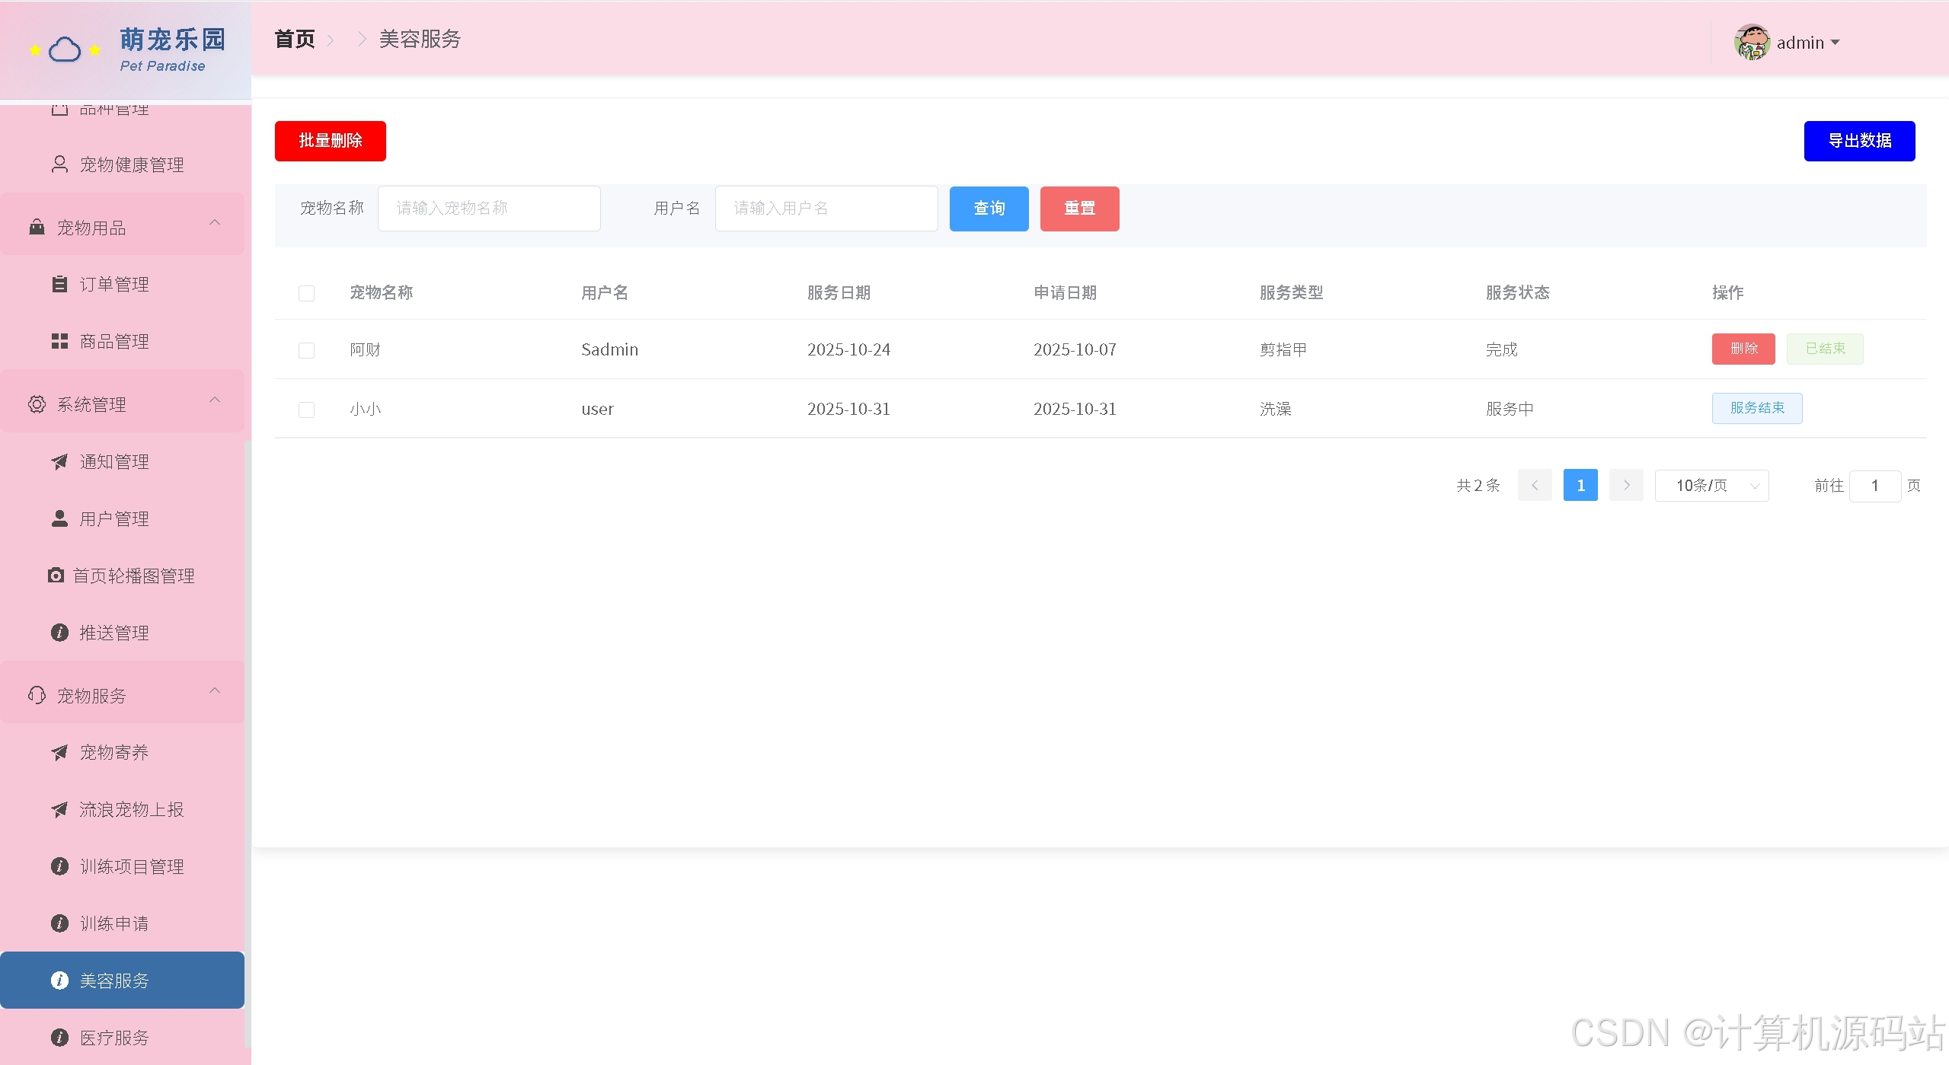Click the 洗澡 service type cell
Screen dimensions: 1949x1065
click(x=1275, y=409)
